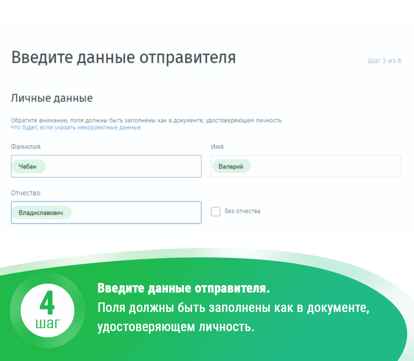Select the 'Чебан' autofill chip
The width and height of the screenshot is (414, 361).
(28, 166)
